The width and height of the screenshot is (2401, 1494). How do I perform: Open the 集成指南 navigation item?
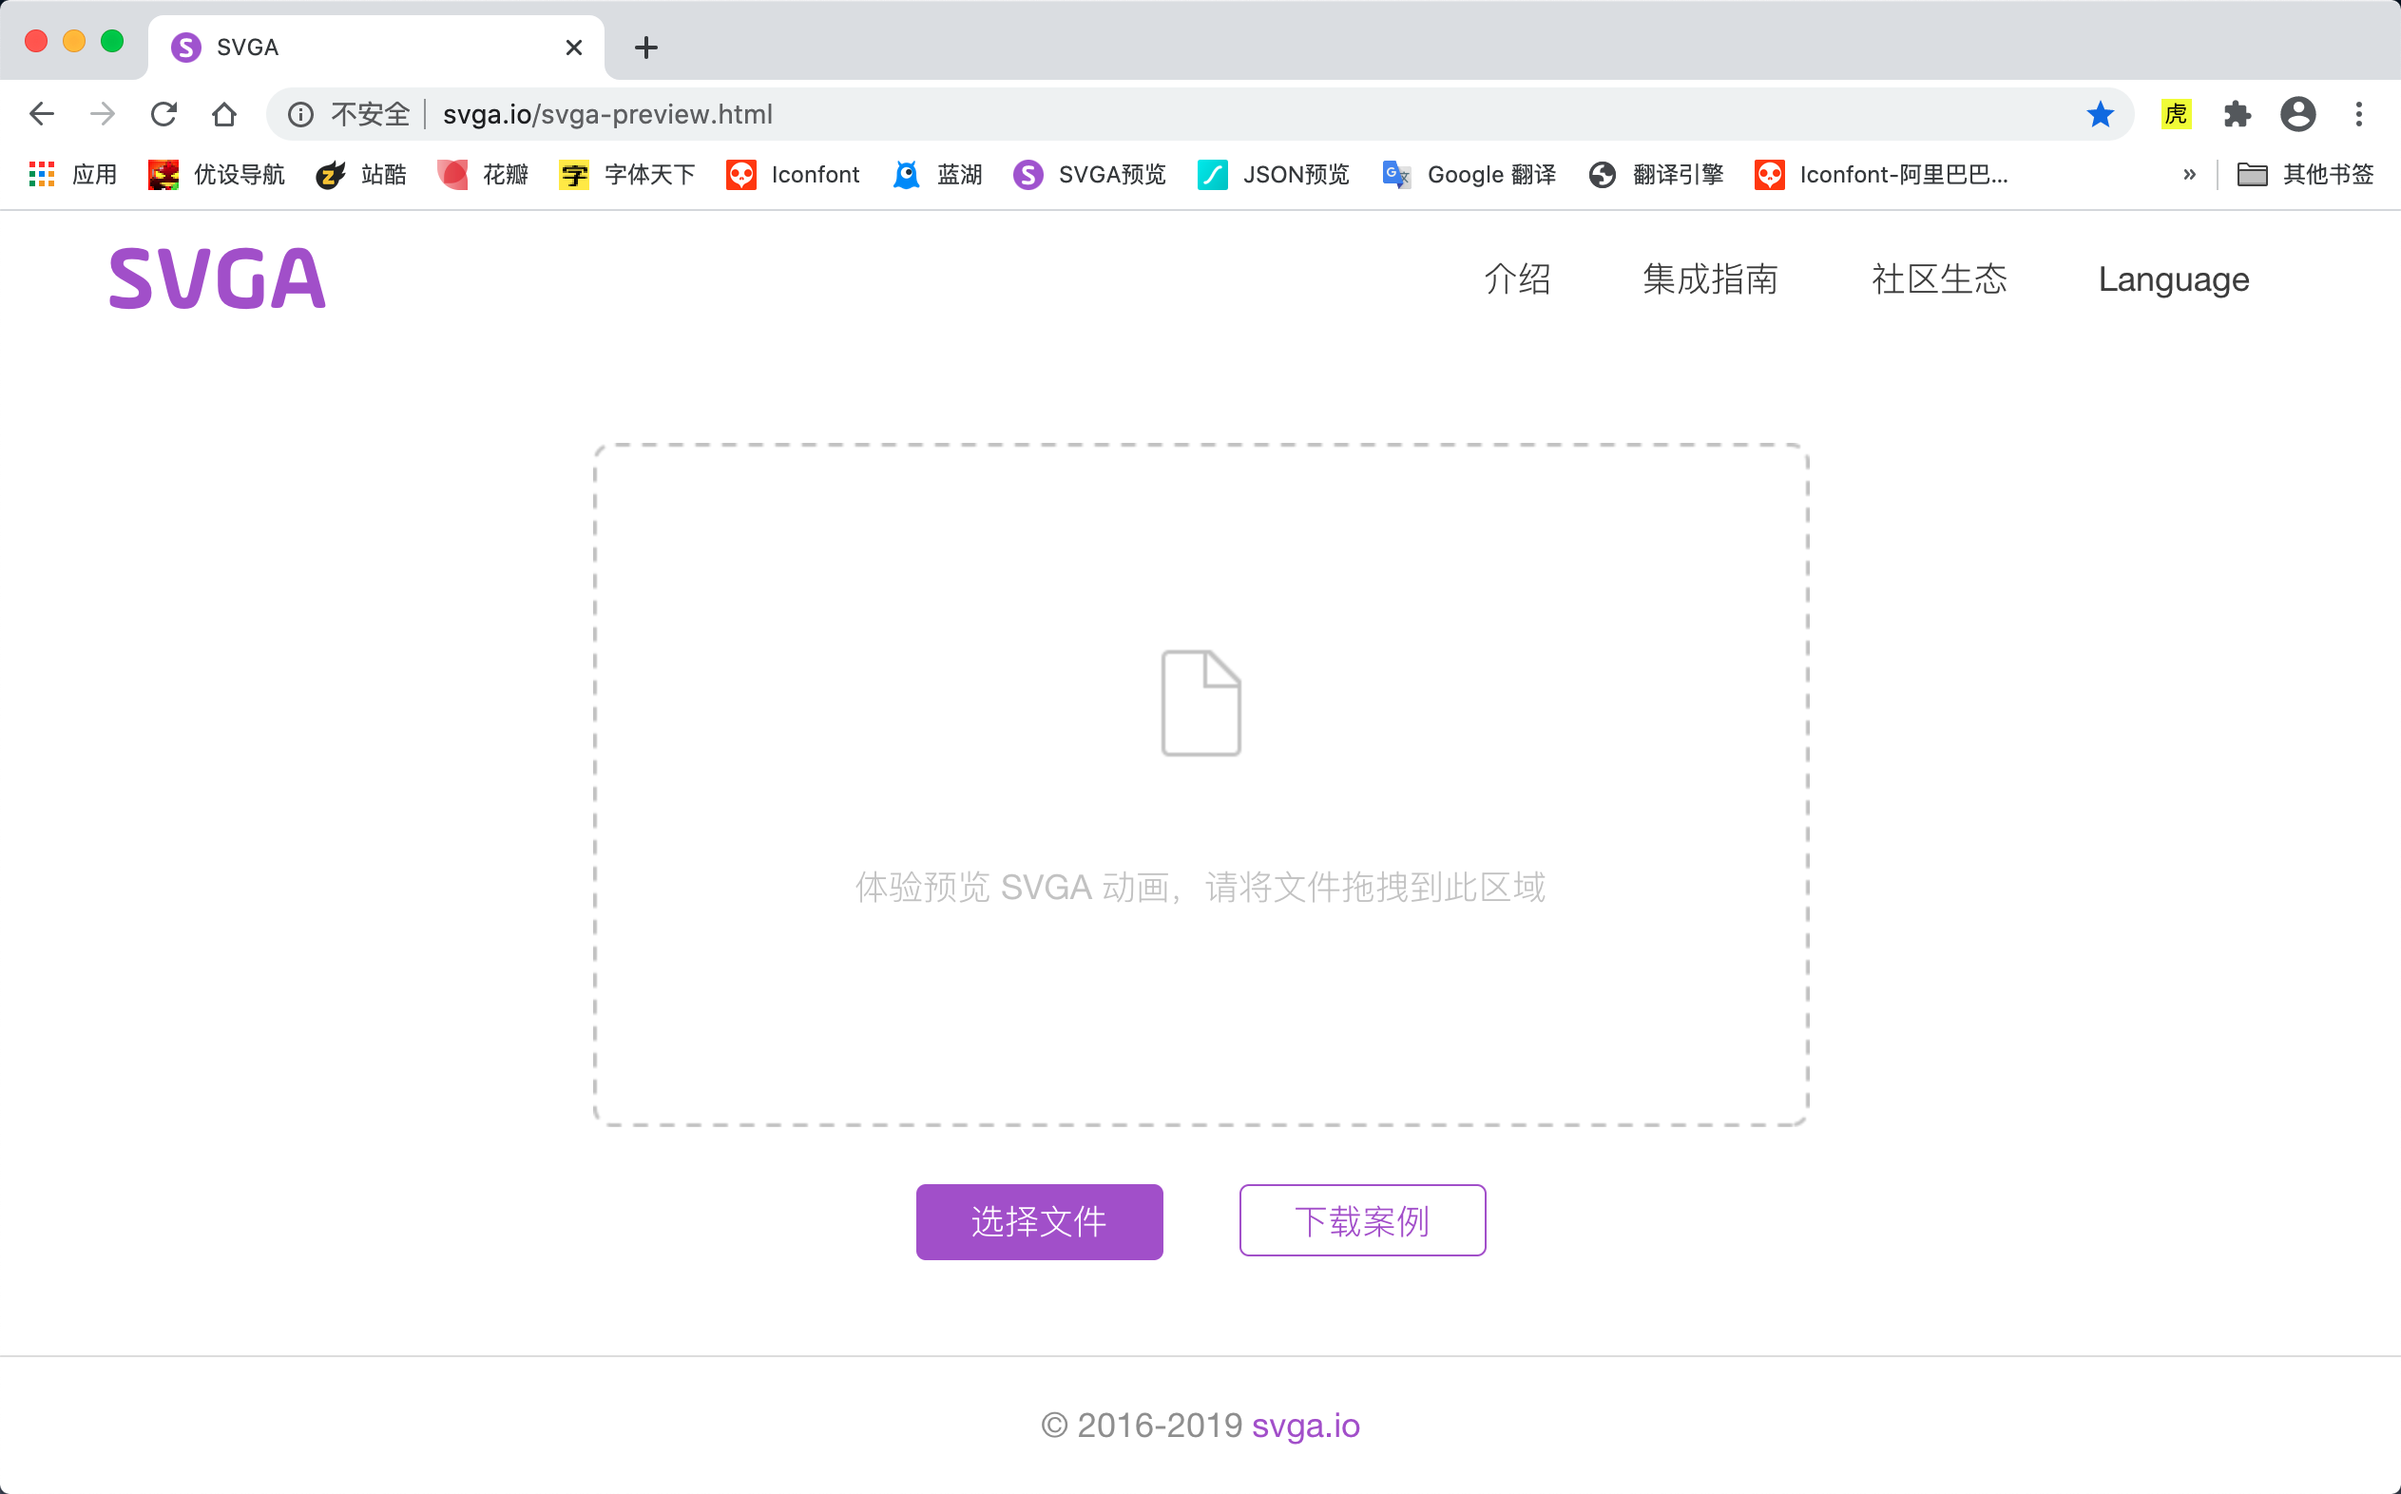point(1709,279)
